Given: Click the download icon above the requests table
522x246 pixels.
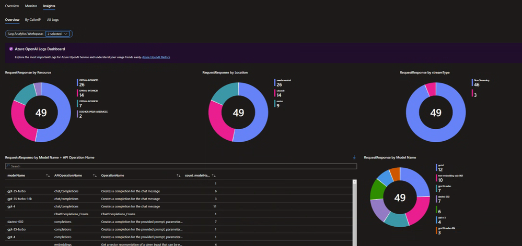Looking at the screenshot, I should 354,157.
